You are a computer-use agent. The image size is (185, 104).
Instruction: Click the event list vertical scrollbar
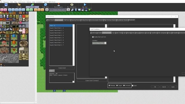pyautogui.click(x=74, y=45)
